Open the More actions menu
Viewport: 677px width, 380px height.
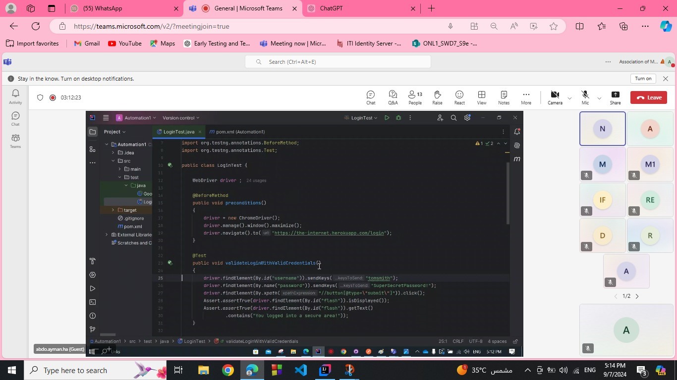tap(526, 97)
